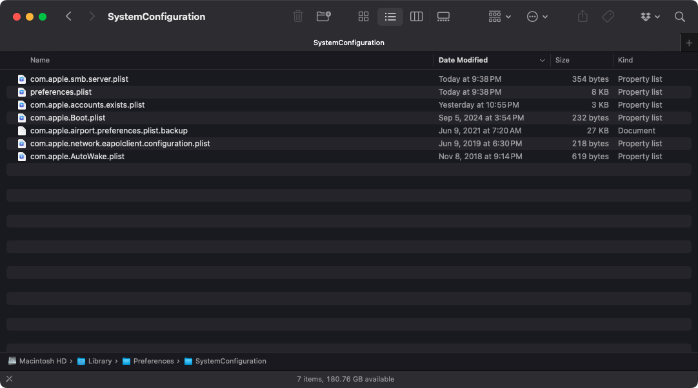
Task: Select the SystemConfiguration tab
Action: [348, 43]
